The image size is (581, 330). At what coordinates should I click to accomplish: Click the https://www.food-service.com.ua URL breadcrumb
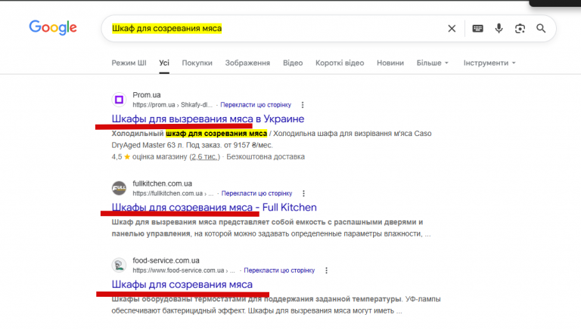pyautogui.click(x=184, y=270)
